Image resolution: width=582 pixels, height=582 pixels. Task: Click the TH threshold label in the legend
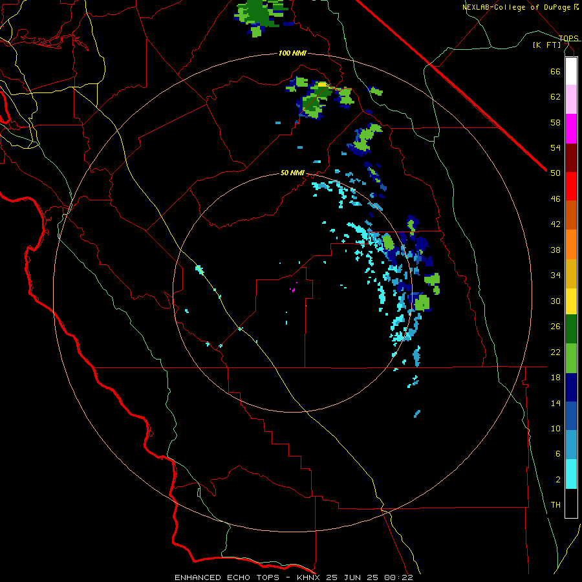click(555, 505)
